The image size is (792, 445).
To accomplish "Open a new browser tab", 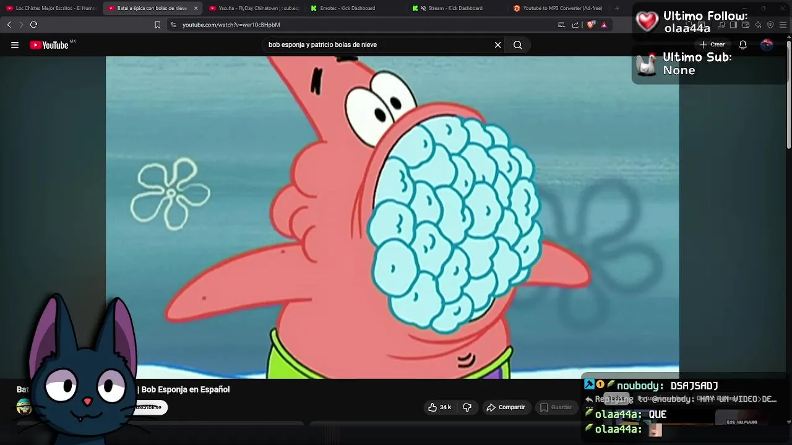I will (616, 8).
